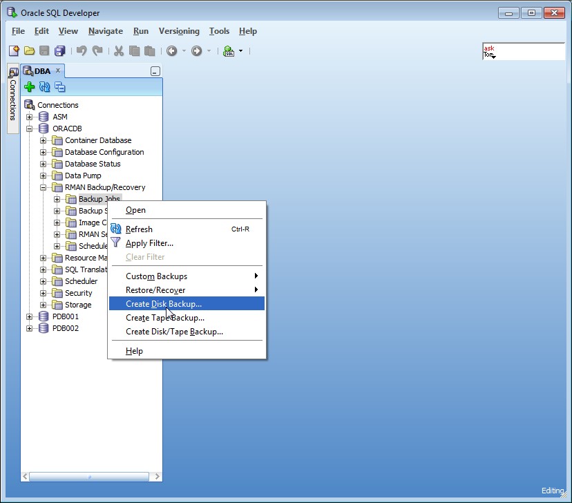Open the Back history dropdown arrow

pos(184,50)
